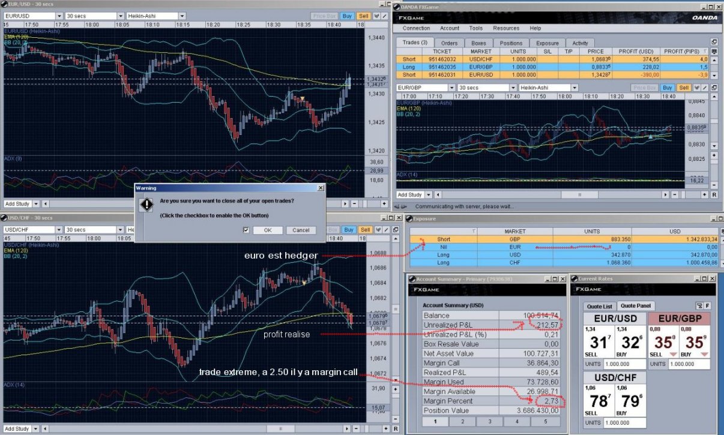
Task: Click horizontal scrollbar thumb under USD/CHF chart
Action: click(280, 428)
